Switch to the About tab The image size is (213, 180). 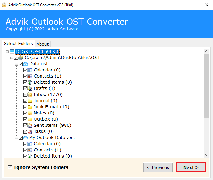(43, 44)
